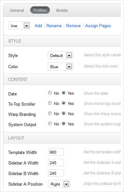Image resolution: width=124 pixels, height=192 pixels.
Task: Click the Sidebar A Width field
Action: (x=56, y=162)
